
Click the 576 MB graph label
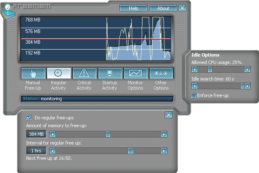coord(33,31)
